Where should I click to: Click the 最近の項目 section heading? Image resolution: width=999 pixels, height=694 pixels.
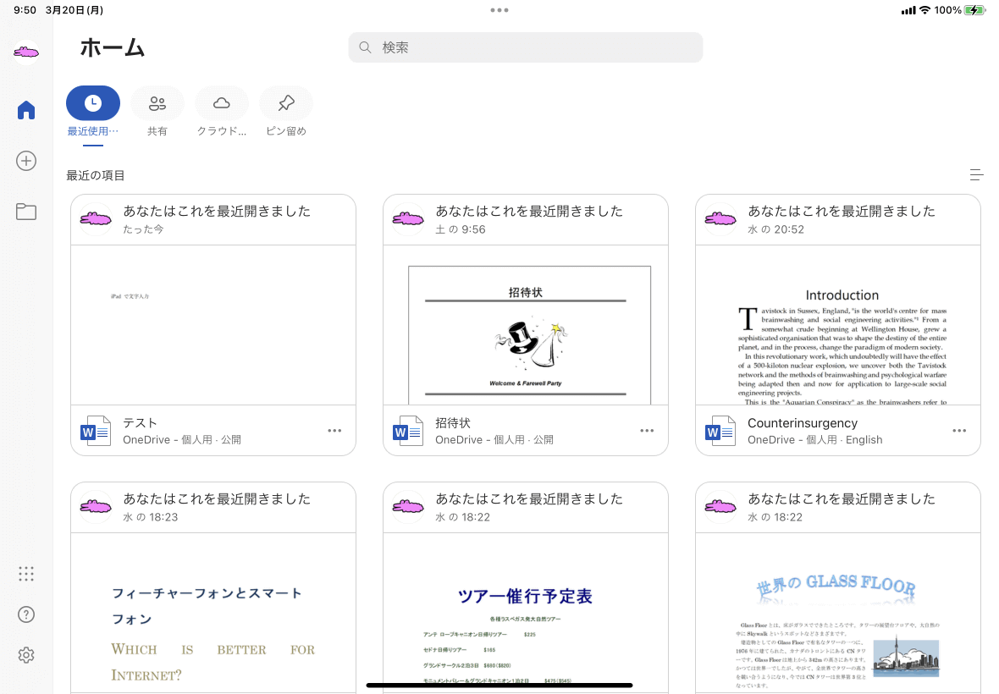[x=96, y=175]
